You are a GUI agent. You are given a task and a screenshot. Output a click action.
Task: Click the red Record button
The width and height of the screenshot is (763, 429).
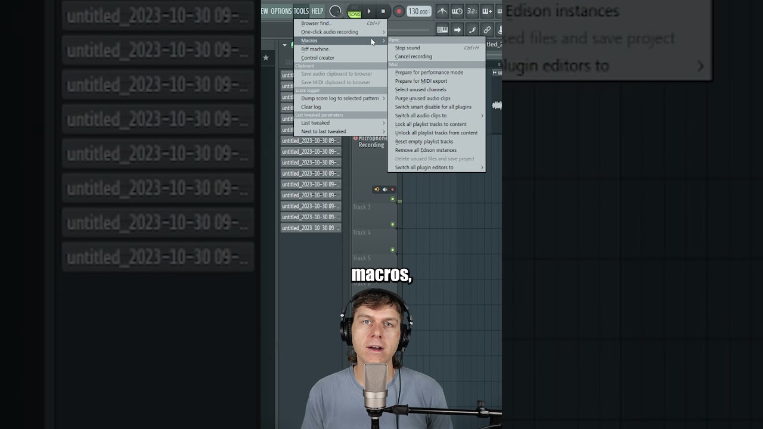coord(398,11)
